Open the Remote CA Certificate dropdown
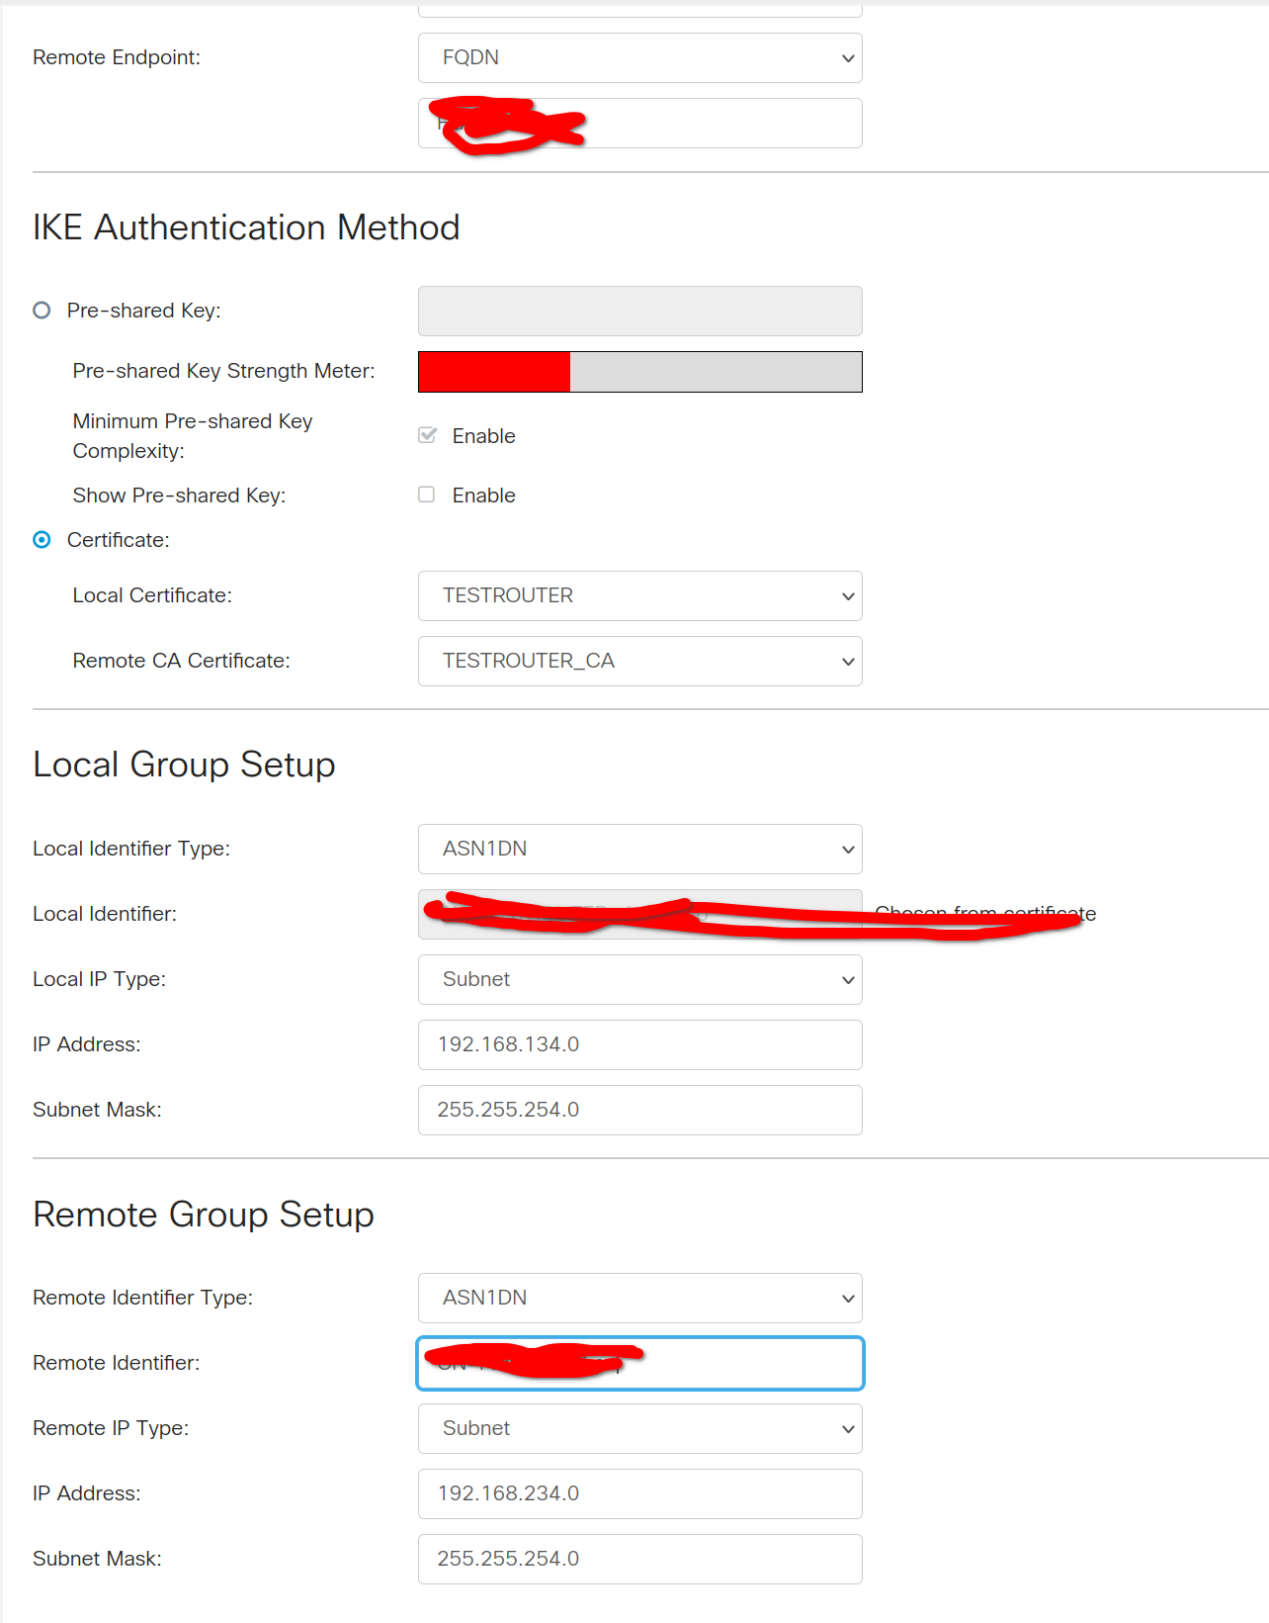The width and height of the screenshot is (1269, 1623). pyautogui.click(x=639, y=662)
